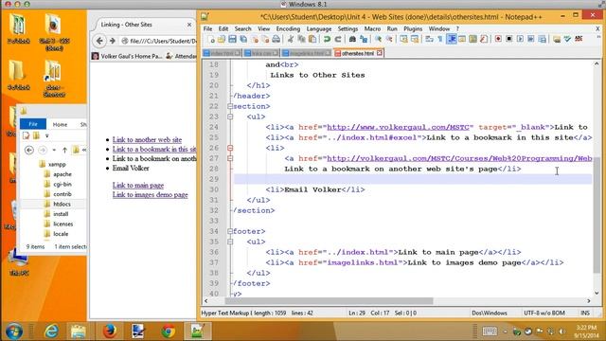Collapse the red li fold marker line 26
The height and width of the screenshot is (341, 606).
click(230, 148)
